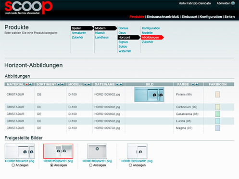This screenshot has width=239, height=179.
Task: Select Armaturen category
Action: pos(79,33)
